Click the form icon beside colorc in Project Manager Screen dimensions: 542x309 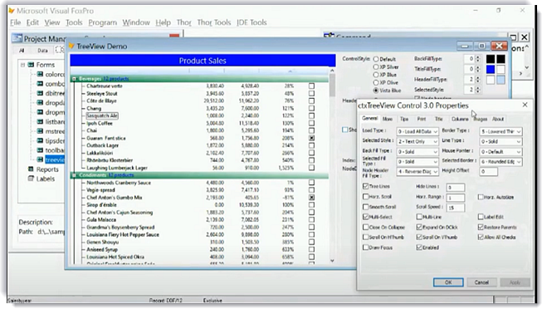point(40,74)
